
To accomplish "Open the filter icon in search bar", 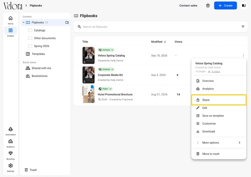I will [x=243, y=27].
